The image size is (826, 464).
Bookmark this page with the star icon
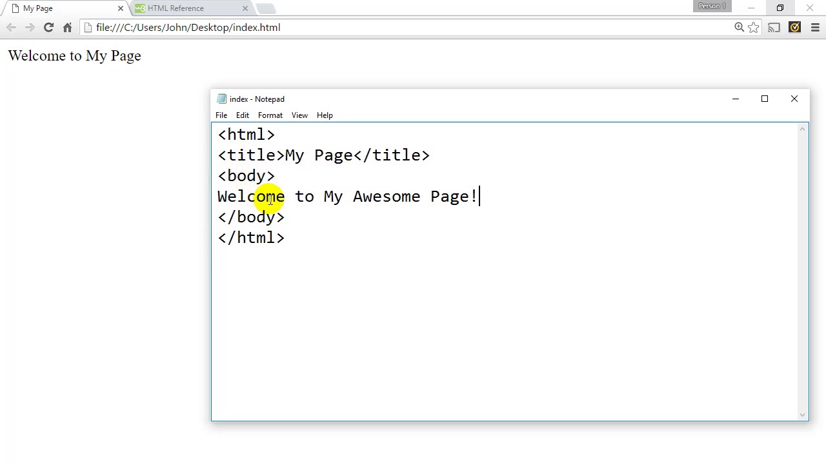point(754,27)
